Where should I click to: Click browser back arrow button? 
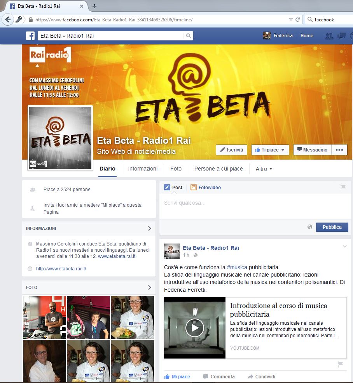pyautogui.click(x=8, y=19)
